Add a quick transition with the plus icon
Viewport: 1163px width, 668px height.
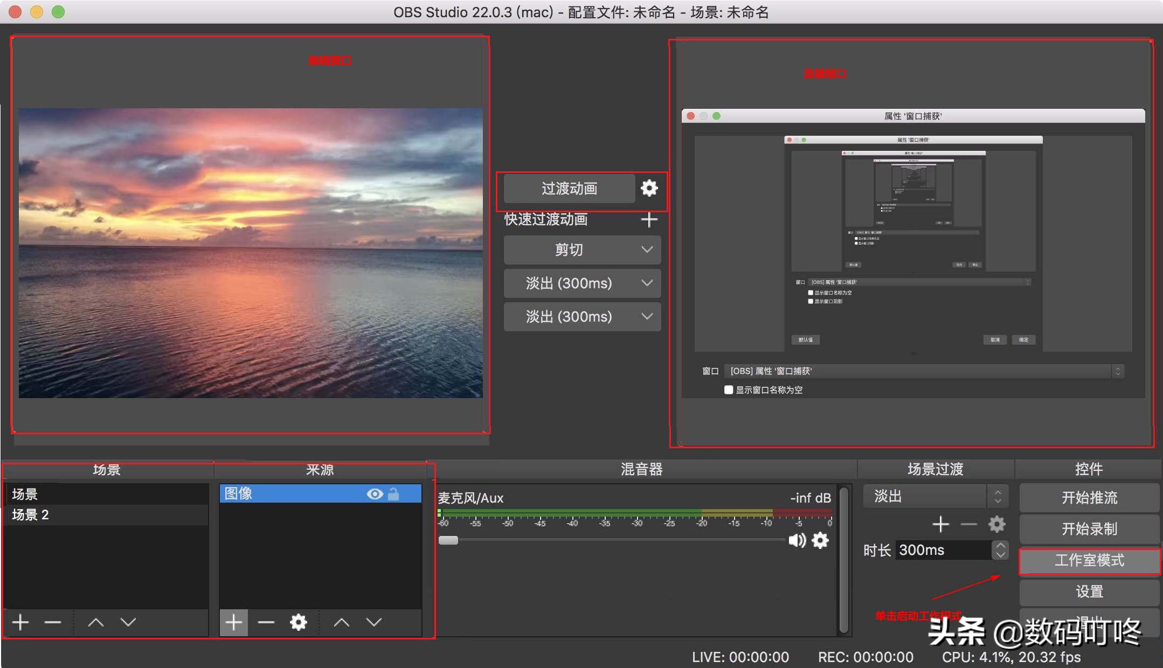(649, 219)
